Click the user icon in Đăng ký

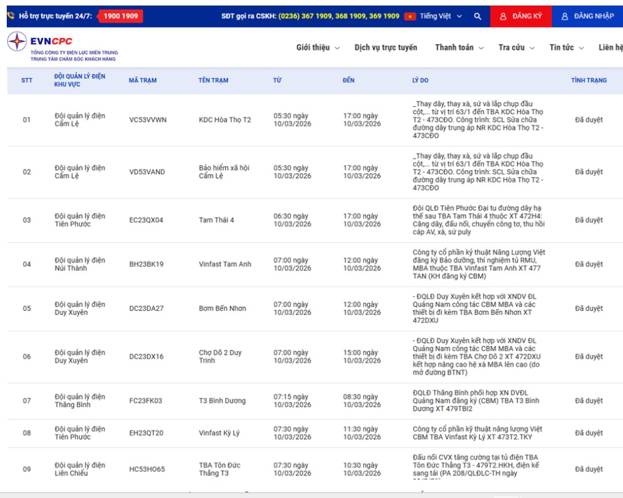tap(503, 17)
